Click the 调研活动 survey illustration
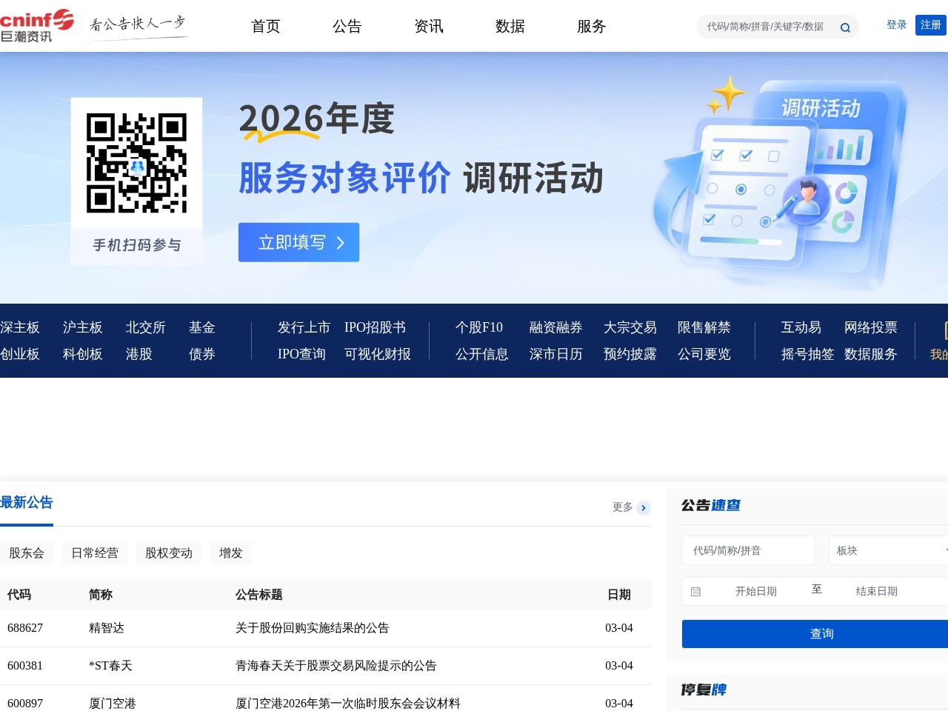The width and height of the screenshot is (948, 711). click(781, 181)
